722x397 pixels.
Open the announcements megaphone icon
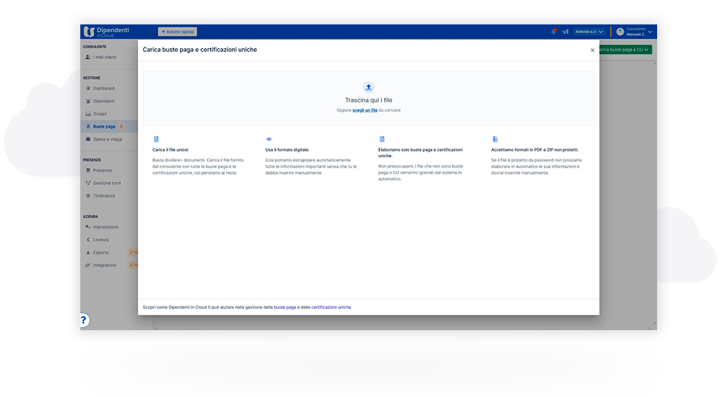(x=565, y=31)
